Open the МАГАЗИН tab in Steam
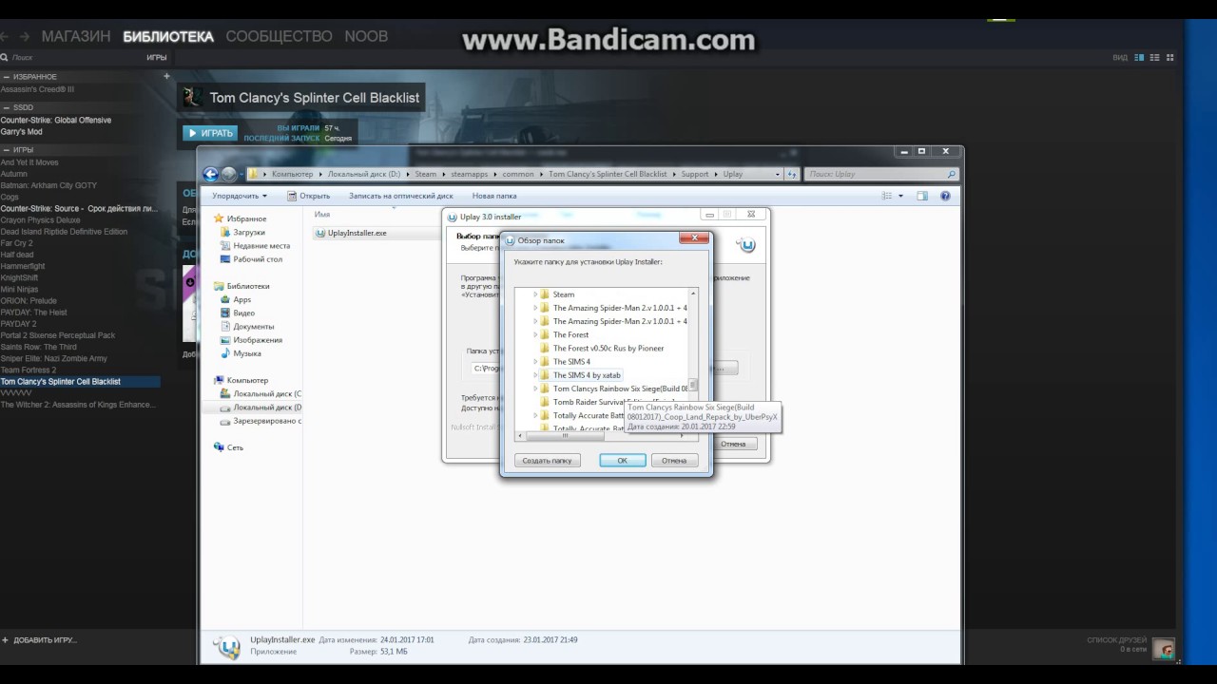 (76, 37)
